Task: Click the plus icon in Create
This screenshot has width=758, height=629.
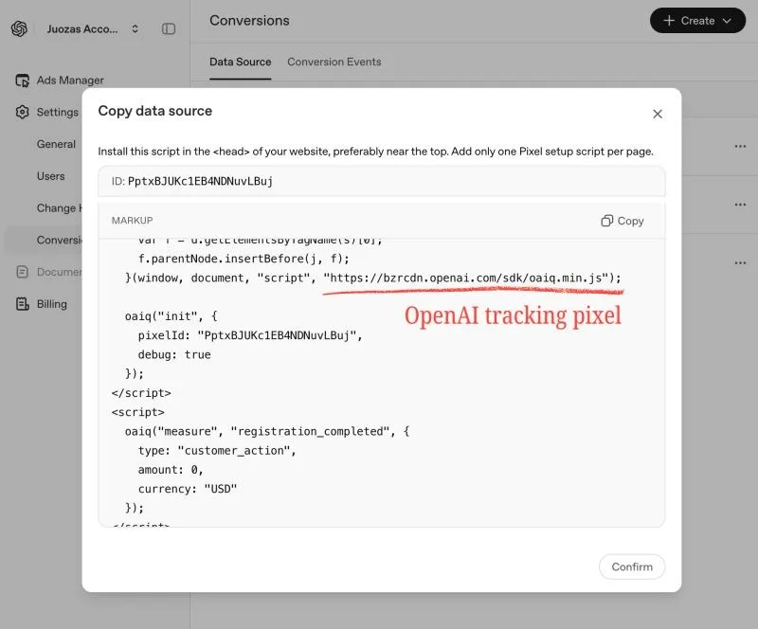Action: click(x=669, y=21)
